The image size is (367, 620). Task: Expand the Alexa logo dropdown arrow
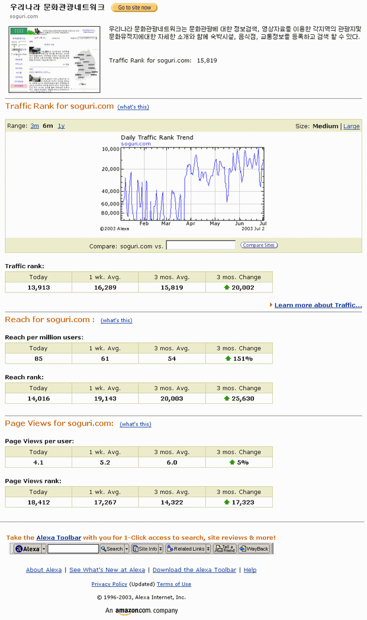pos(44,549)
